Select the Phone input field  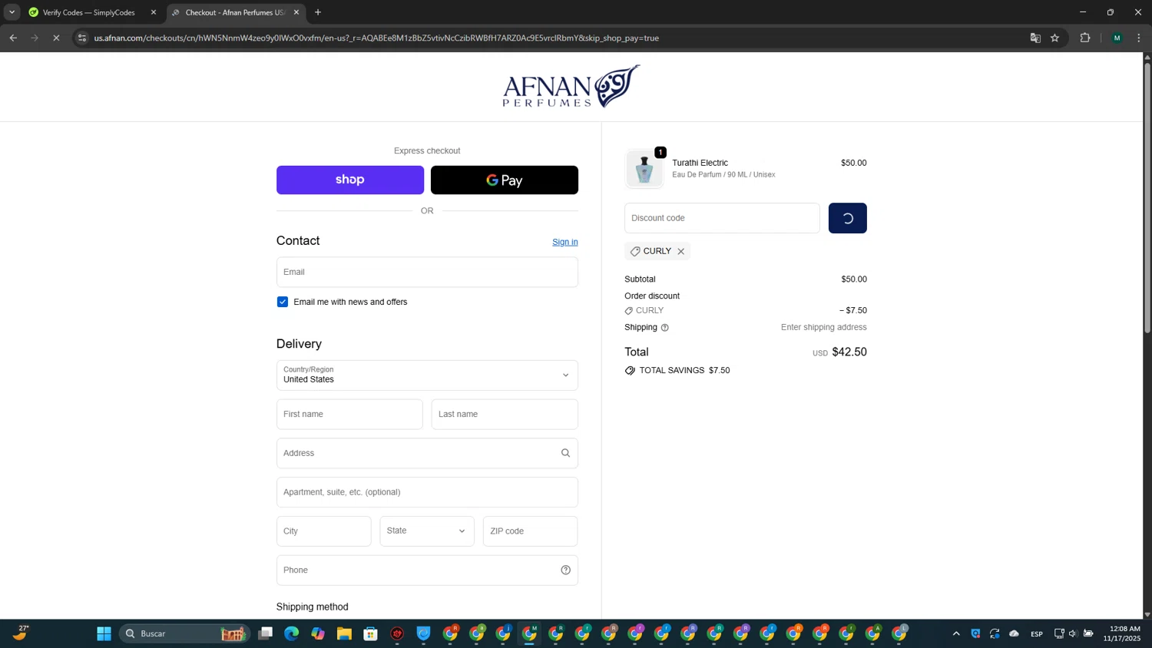427,570
